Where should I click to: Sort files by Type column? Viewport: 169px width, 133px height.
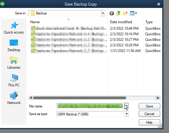pos(149,22)
